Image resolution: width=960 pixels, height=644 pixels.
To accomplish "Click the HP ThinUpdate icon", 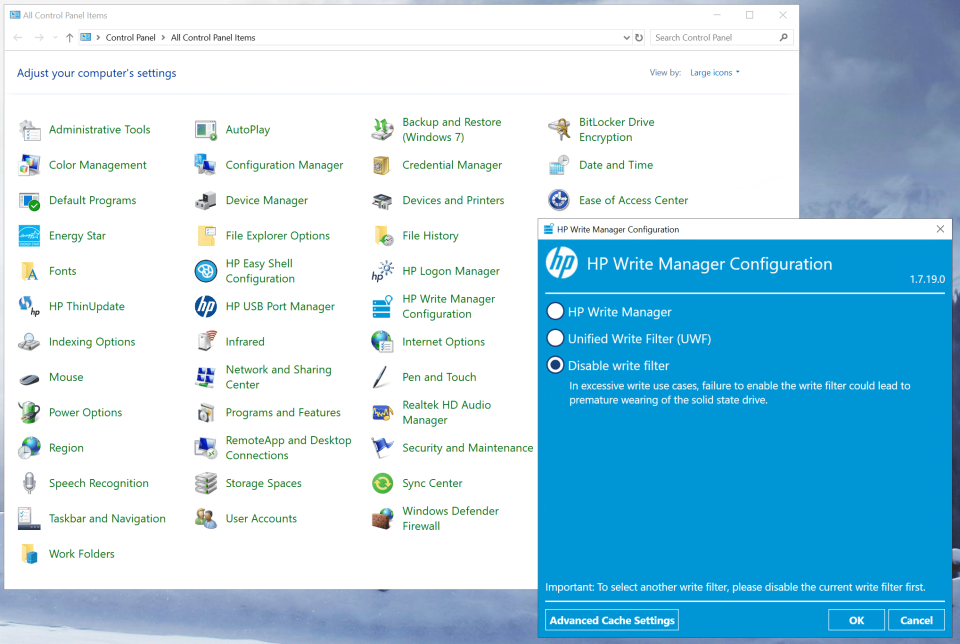I will click(29, 307).
